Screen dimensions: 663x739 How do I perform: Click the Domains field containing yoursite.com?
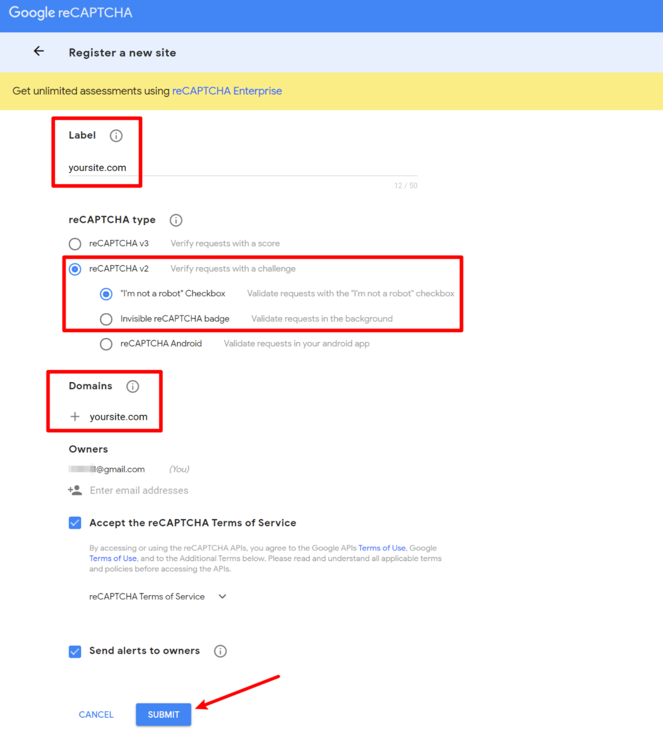coord(118,417)
